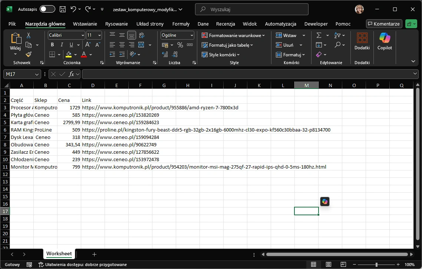Align text to the right
The image size is (422, 269).
coord(132,45)
